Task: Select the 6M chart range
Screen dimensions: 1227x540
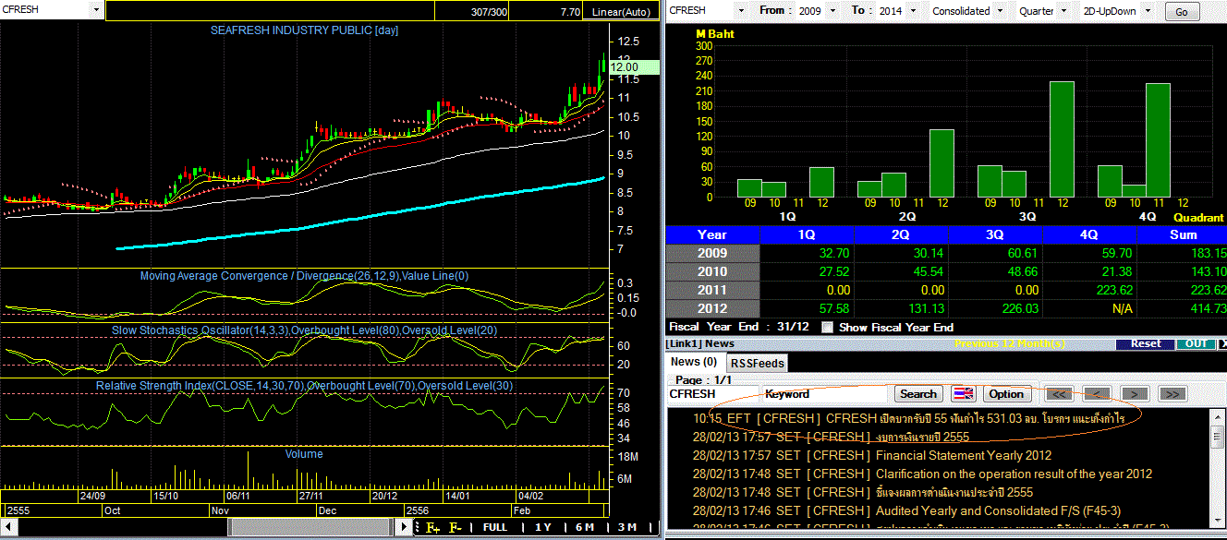Action: (x=585, y=527)
